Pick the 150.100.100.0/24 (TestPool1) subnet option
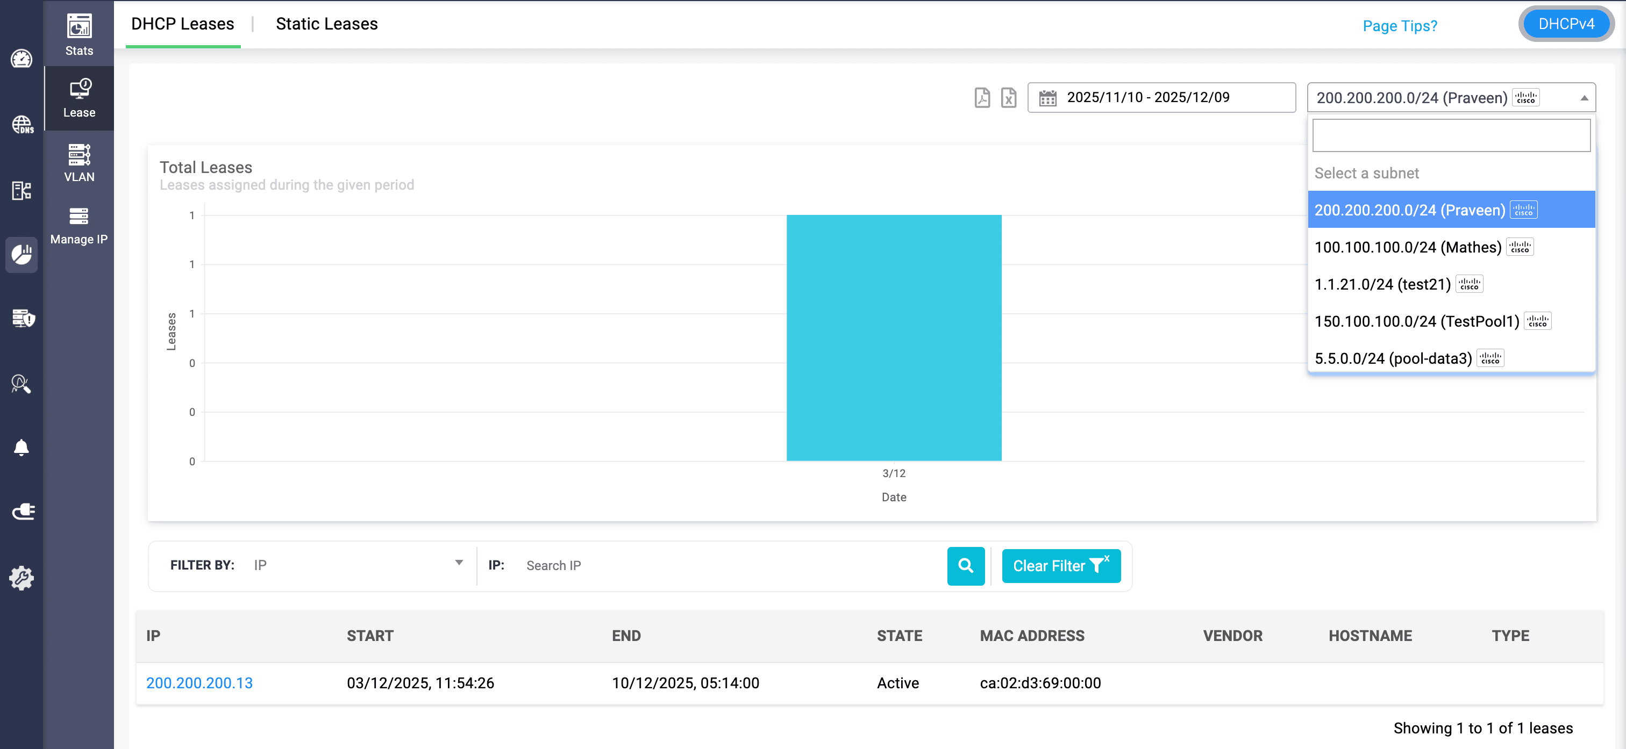 tap(1416, 321)
